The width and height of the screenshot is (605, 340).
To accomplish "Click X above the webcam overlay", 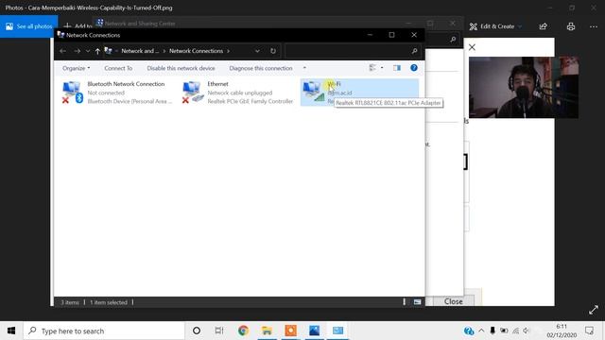I will (x=472, y=47).
